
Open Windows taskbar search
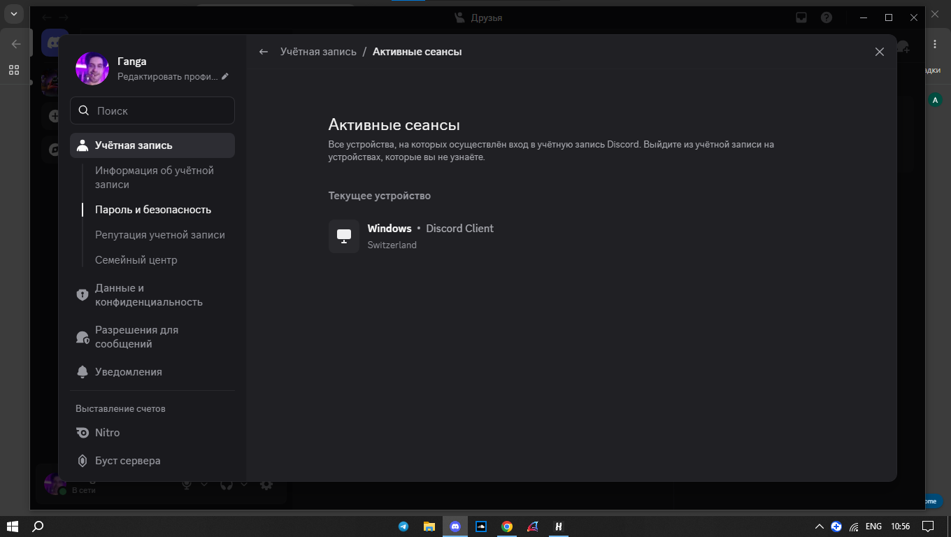tap(38, 527)
